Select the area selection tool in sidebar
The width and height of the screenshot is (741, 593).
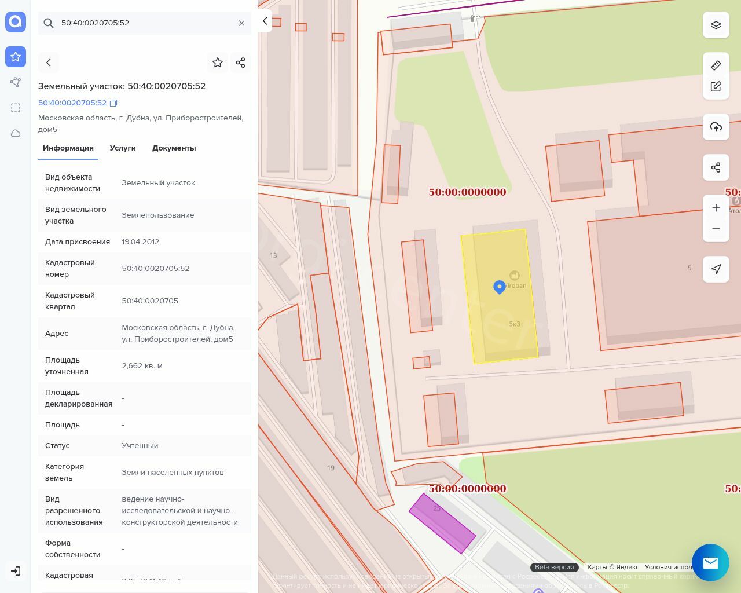pos(16,108)
